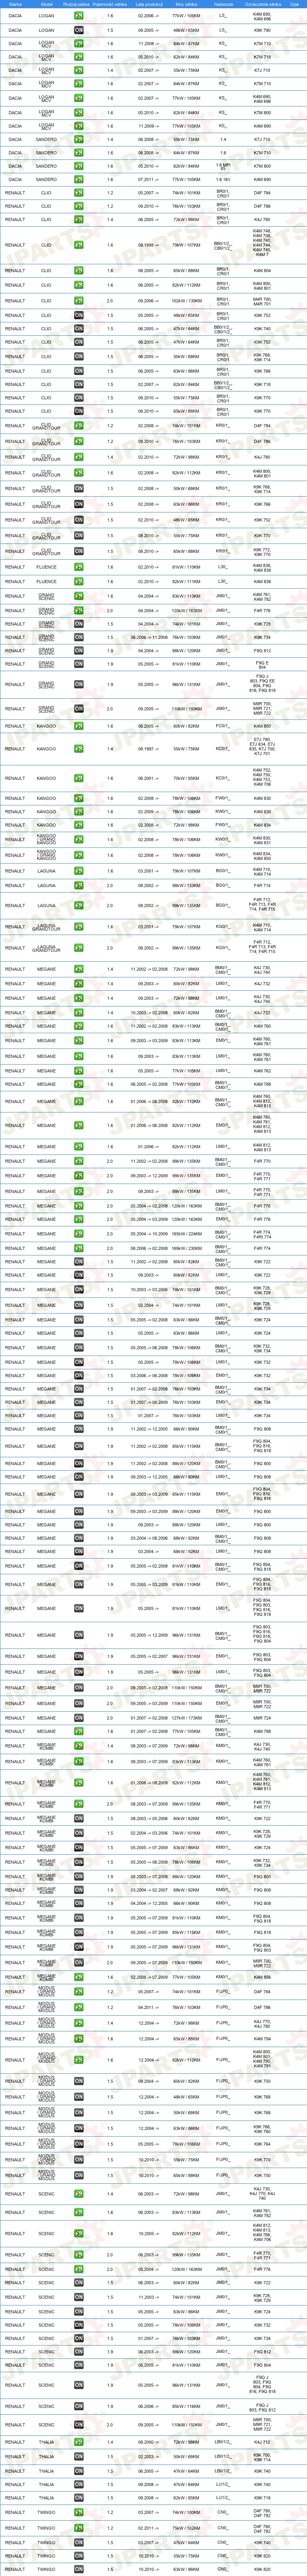Click petrol icon in Megane 169kW/230KM row

pos(79,1248)
